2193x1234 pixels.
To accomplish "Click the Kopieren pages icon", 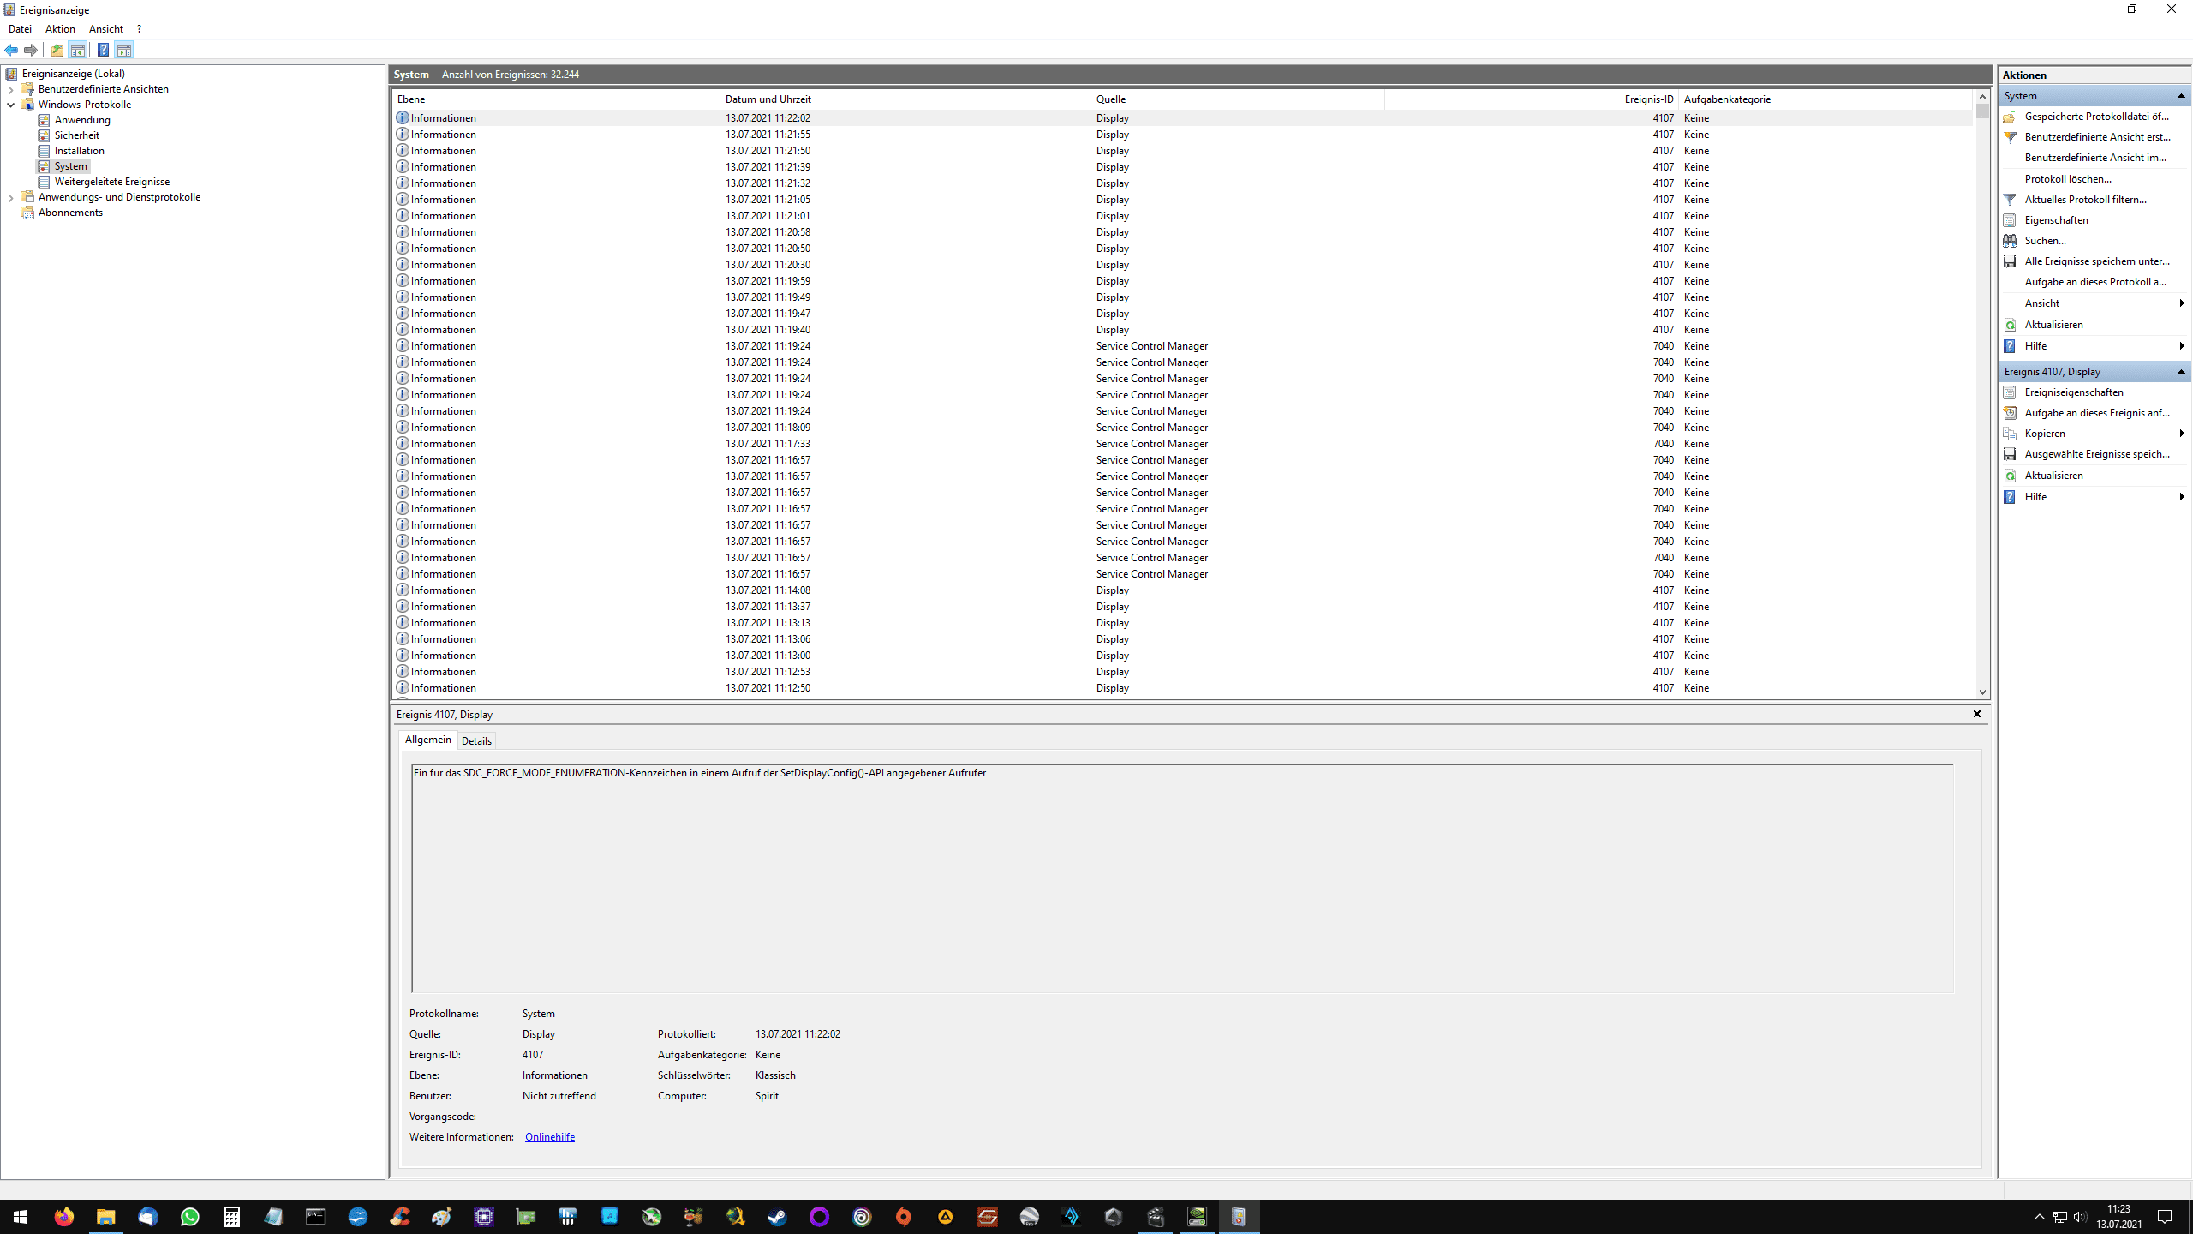I will [2010, 434].
